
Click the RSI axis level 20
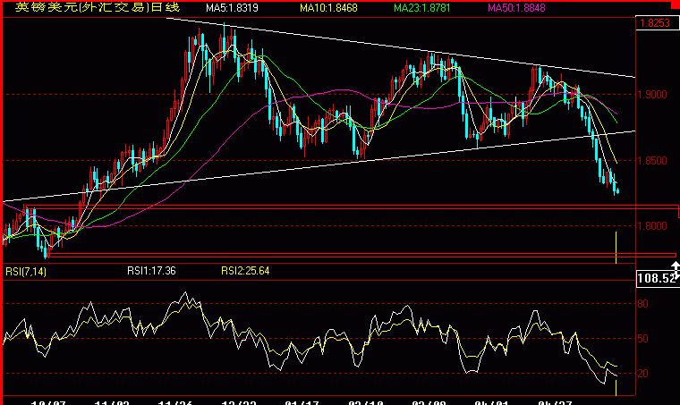pos(642,374)
